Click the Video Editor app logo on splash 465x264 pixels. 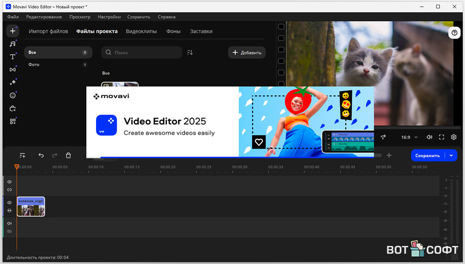(106, 125)
